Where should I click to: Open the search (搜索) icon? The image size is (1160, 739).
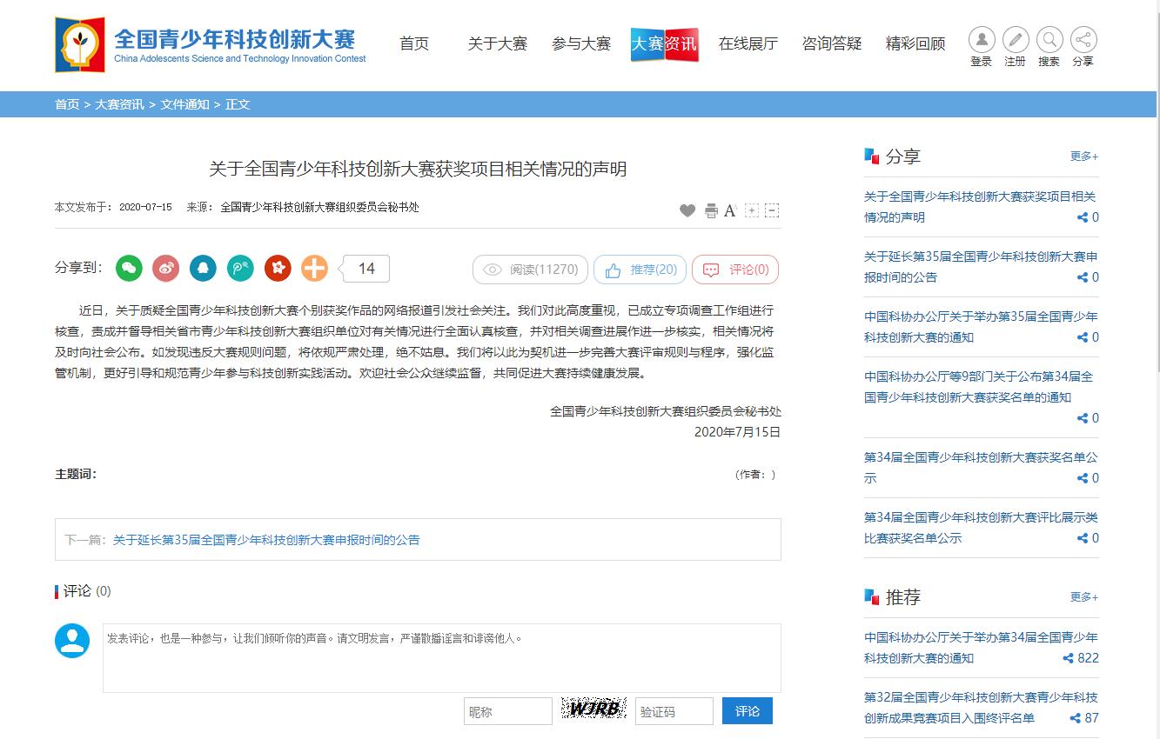click(1049, 40)
